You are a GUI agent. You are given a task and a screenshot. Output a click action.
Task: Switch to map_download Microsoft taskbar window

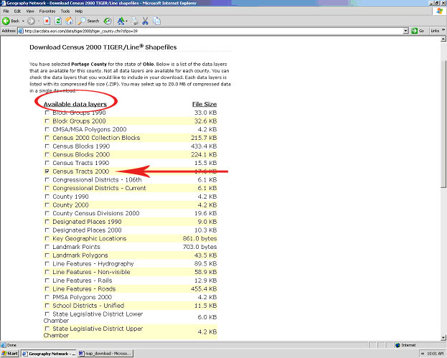click(105, 354)
